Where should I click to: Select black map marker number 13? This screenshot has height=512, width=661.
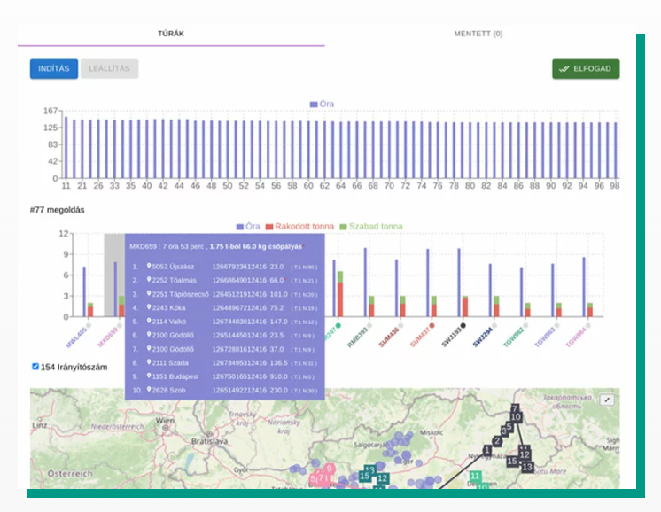(527, 467)
